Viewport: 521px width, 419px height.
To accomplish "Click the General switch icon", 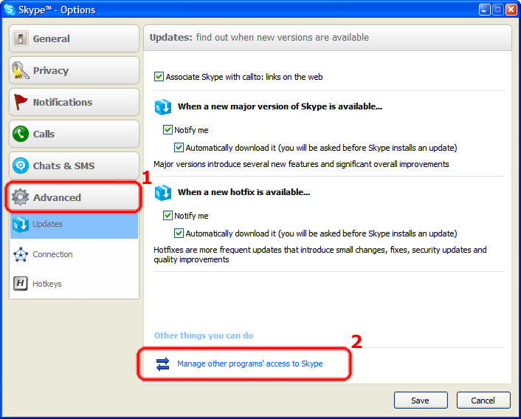I will click(x=20, y=38).
